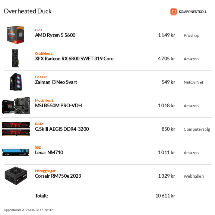This screenshot has width=215, height=215.
Task: Open the Corsair RM750e 2023 title
Action: (x=58, y=176)
